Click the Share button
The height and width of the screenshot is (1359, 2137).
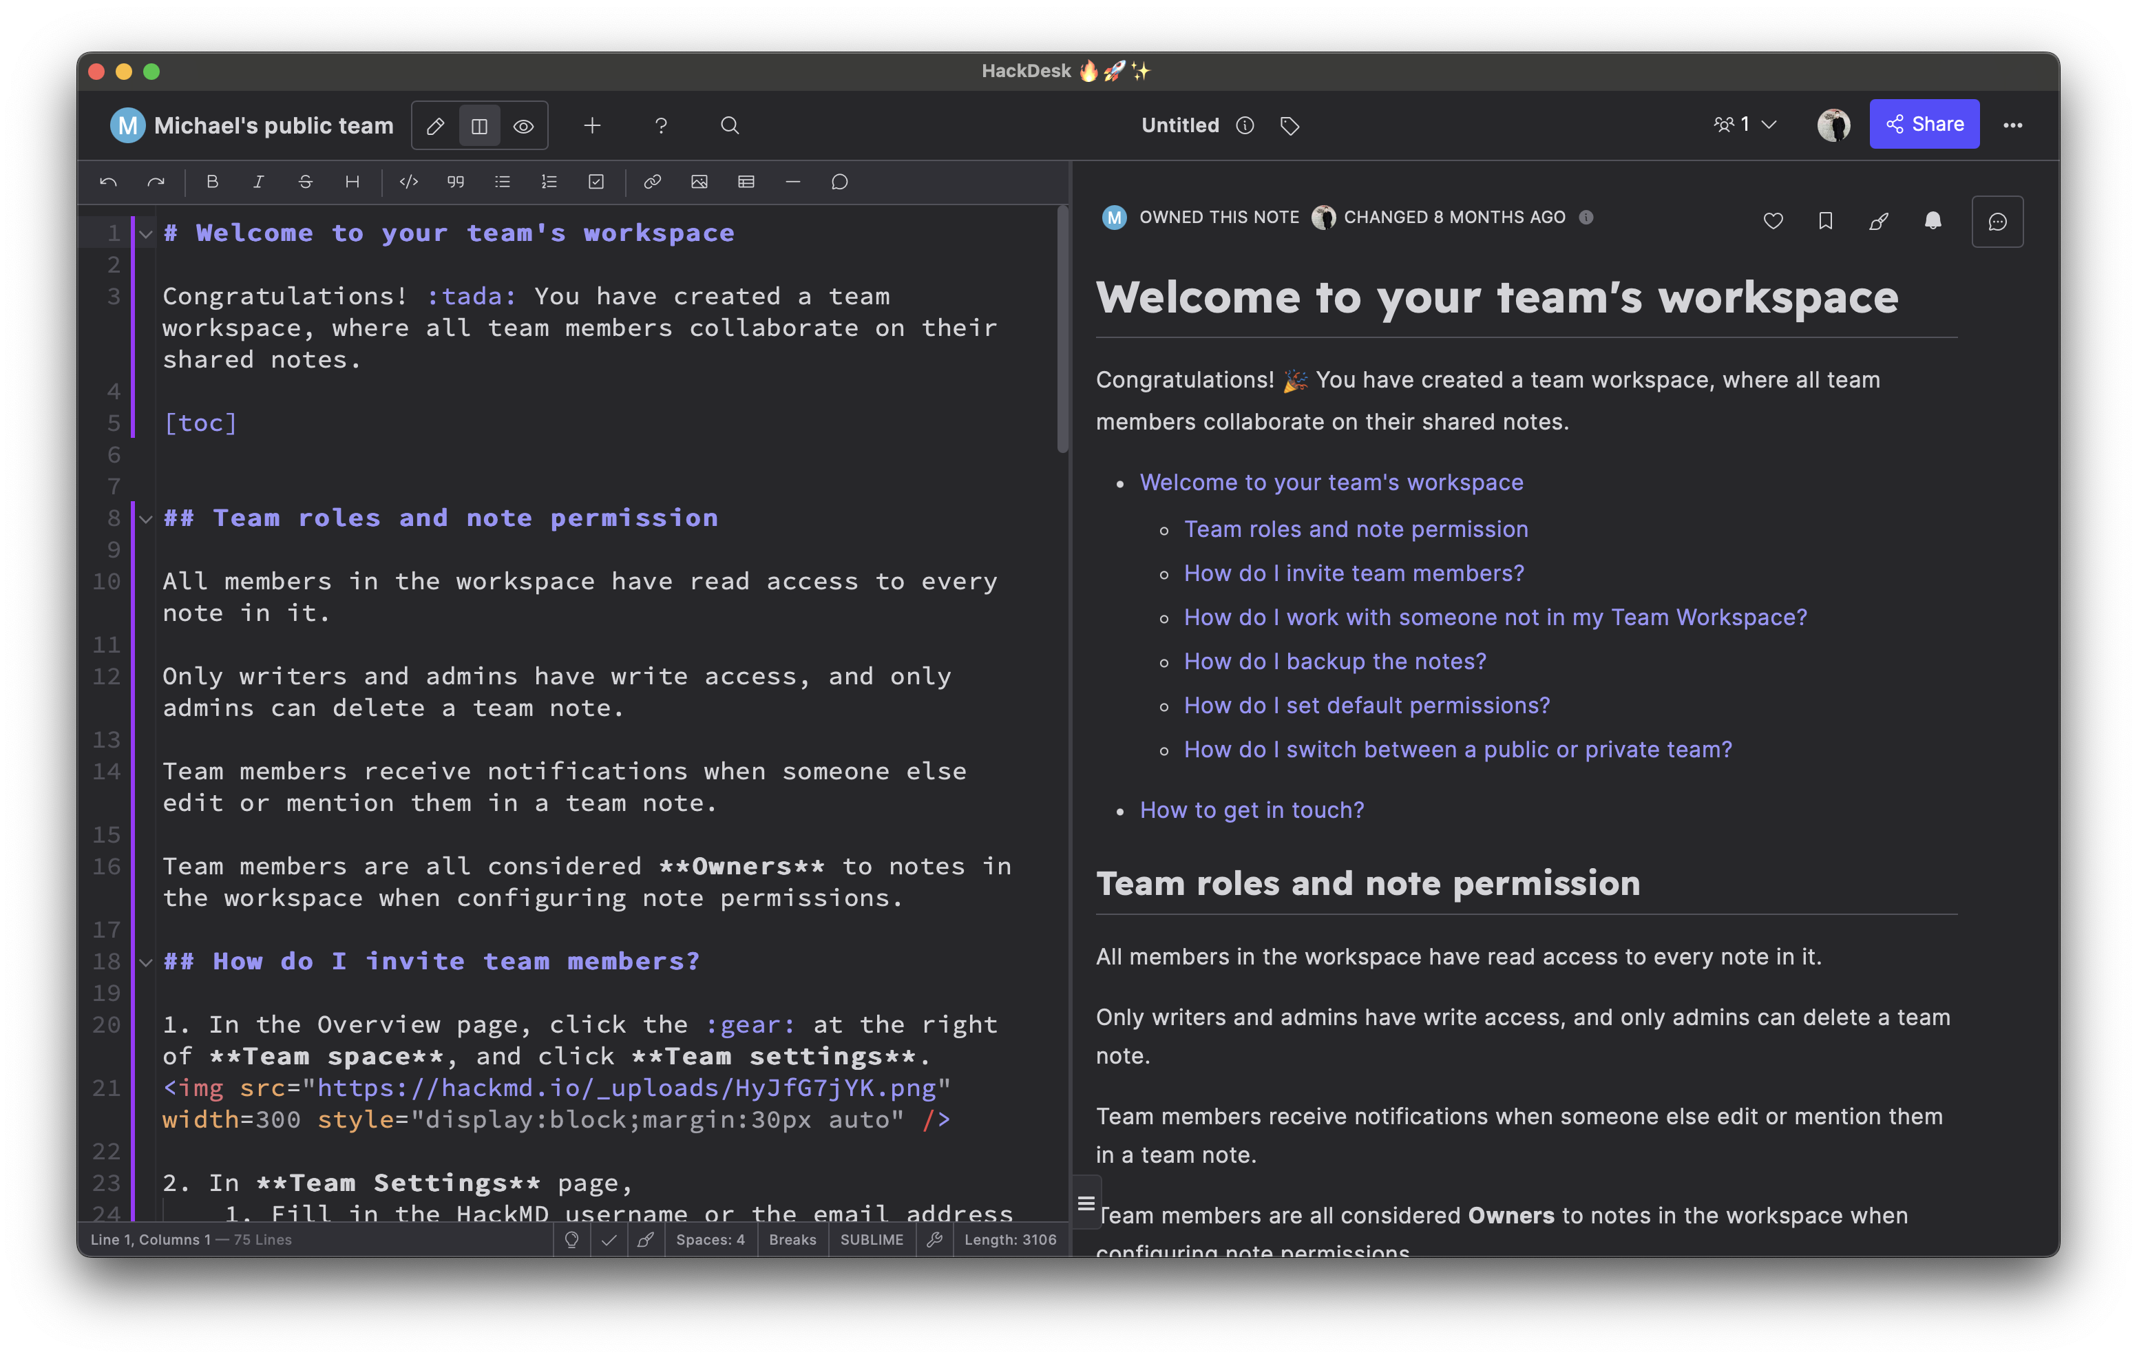1924,125
